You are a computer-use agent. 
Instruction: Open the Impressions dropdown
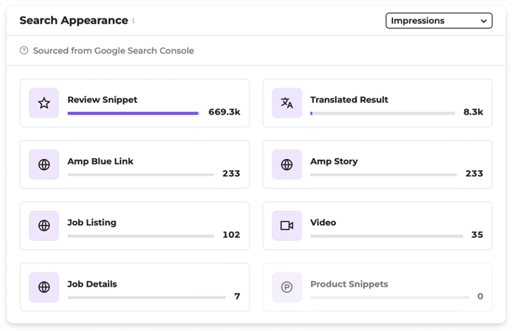point(438,20)
